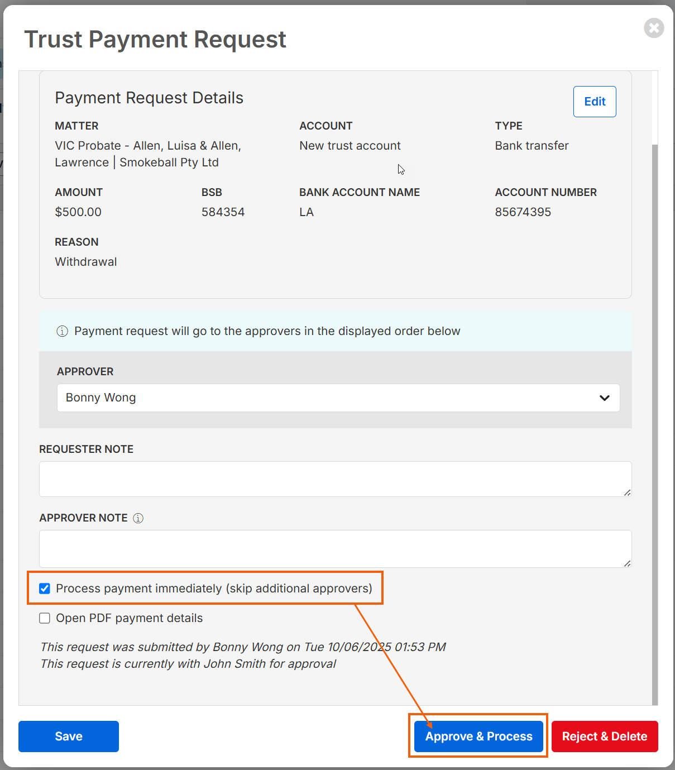This screenshot has width=675, height=770.
Task: Click Approve & Process button
Action: pyautogui.click(x=478, y=736)
